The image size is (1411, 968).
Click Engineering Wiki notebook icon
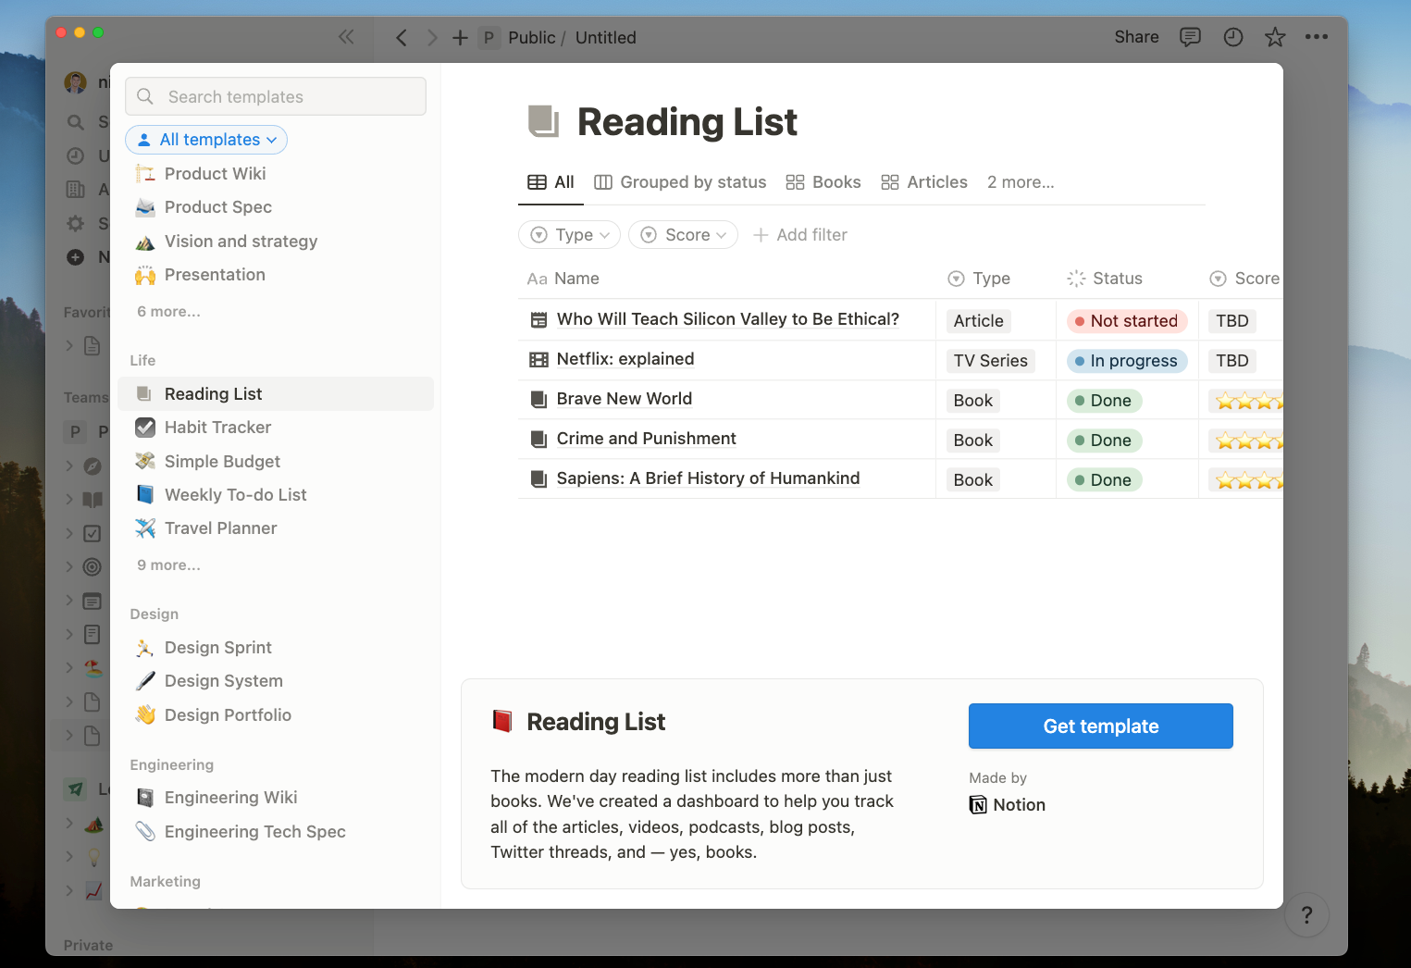pos(145,798)
